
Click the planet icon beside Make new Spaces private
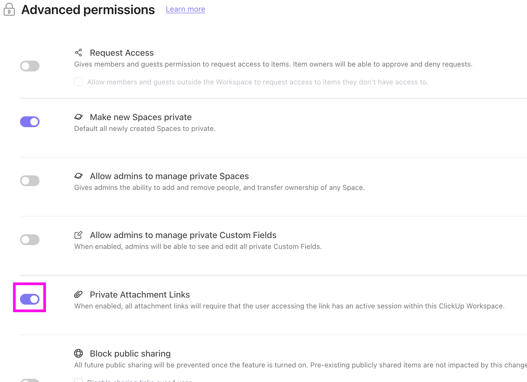click(x=78, y=117)
